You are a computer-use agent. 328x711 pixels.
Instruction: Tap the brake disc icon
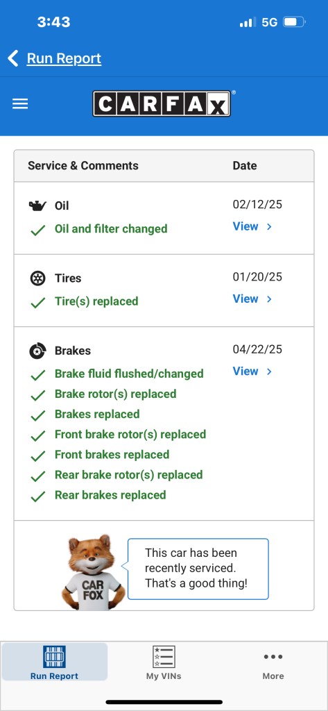click(37, 351)
